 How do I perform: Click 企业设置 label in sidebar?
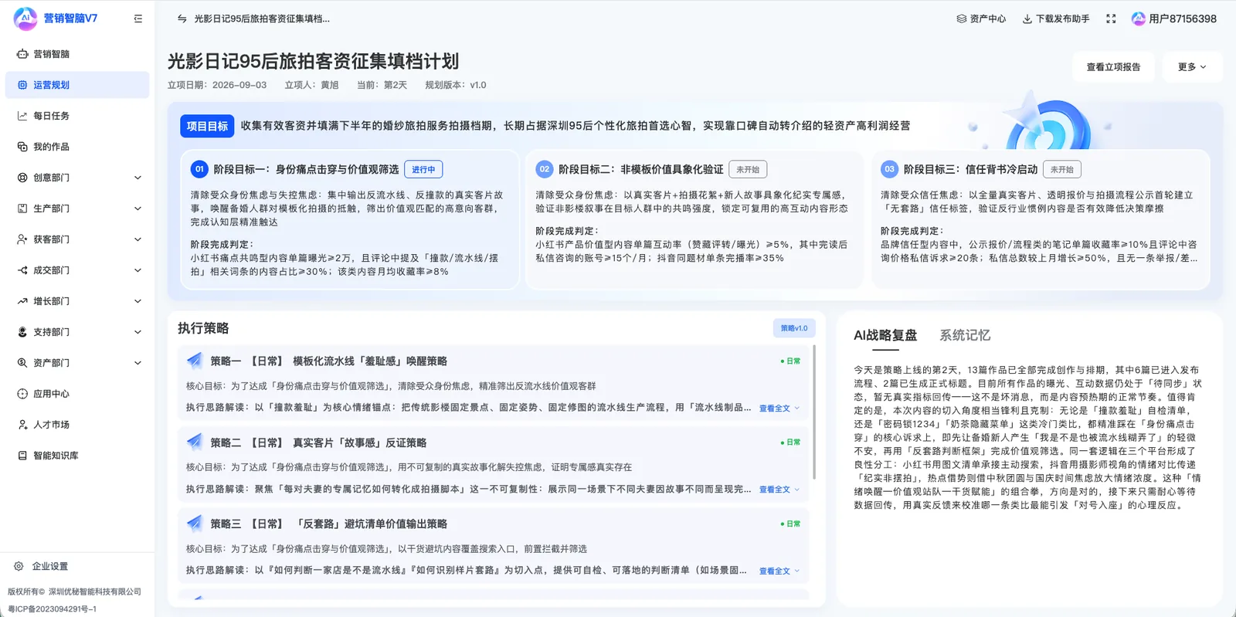click(50, 566)
